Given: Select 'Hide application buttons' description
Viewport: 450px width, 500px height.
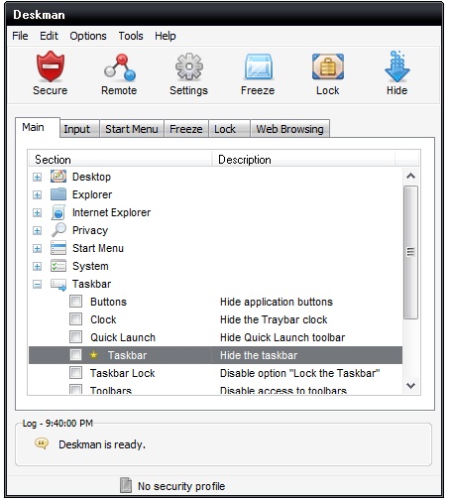Looking at the screenshot, I should [277, 302].
